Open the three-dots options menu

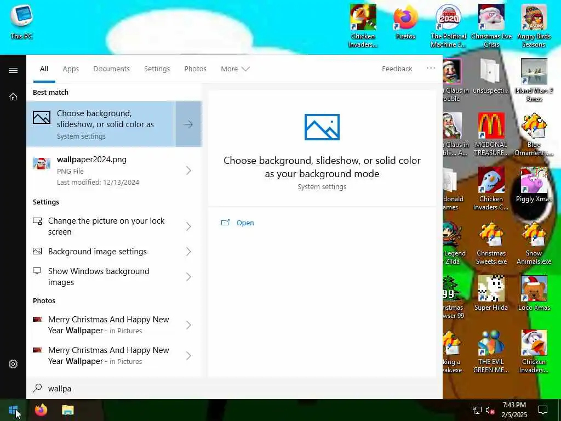pyautogui.click(x=431, y=68)
